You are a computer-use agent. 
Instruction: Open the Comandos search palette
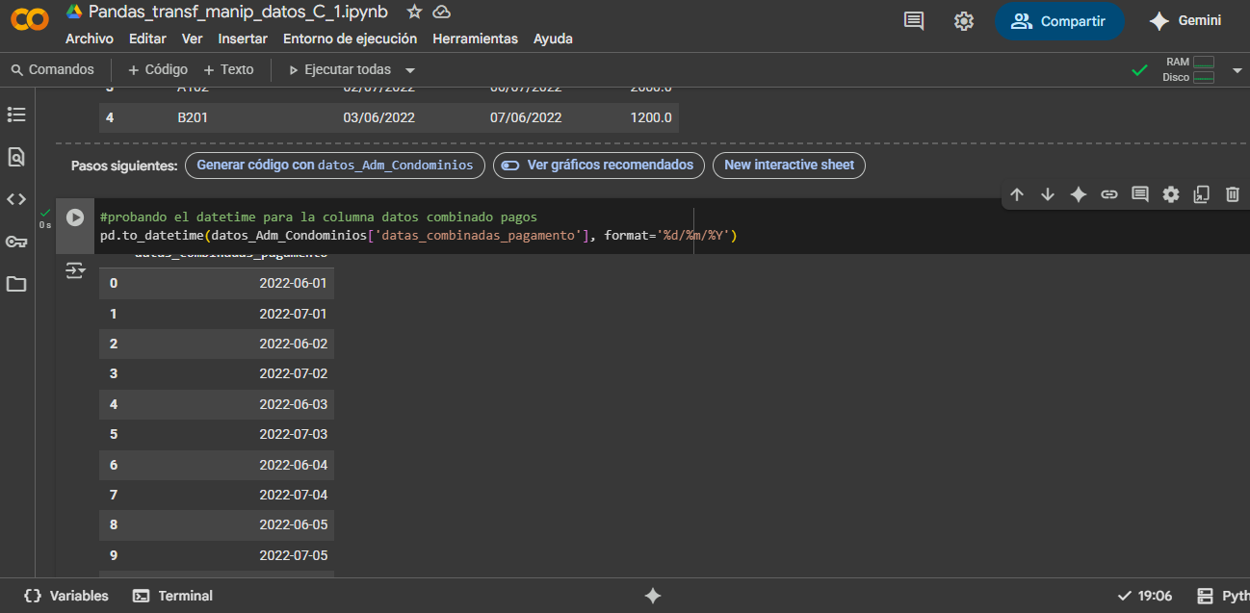point(53,69)
